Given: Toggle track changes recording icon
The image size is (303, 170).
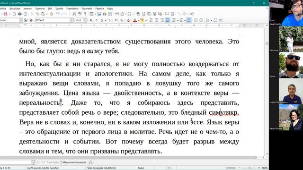Looking at the screenshot, I should pyautogui.click(x=172, y=14).
